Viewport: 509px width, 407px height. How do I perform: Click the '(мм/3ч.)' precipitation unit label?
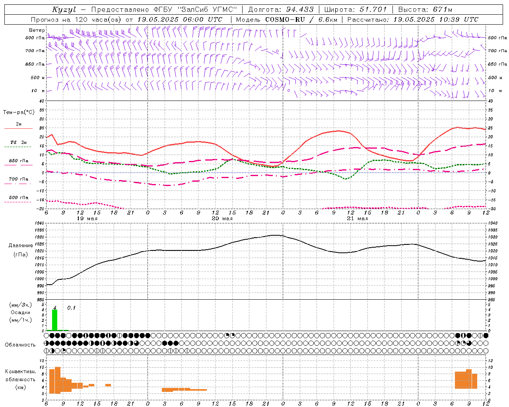pos(20,305)
